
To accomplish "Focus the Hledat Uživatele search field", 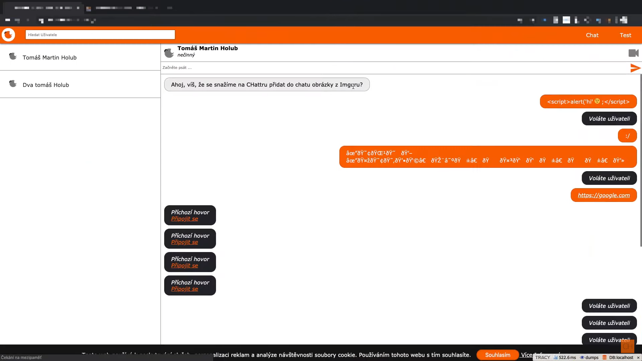I will (100, 35).
